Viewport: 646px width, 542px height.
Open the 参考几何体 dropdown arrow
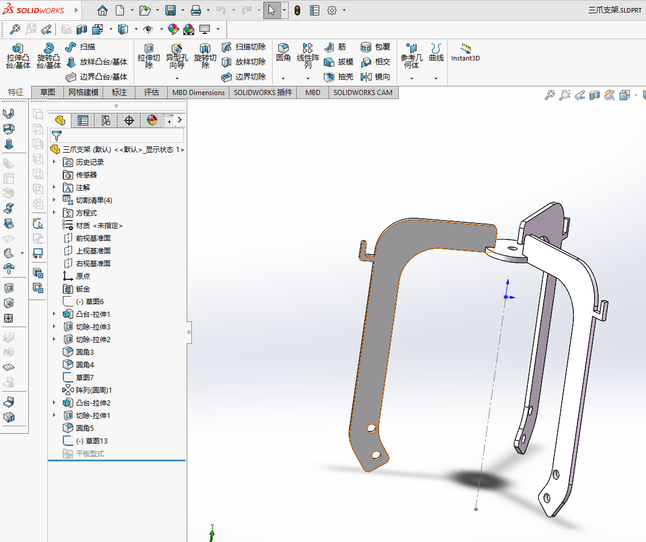411,78
